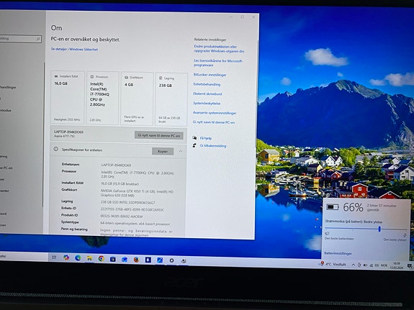Open Microsoft Edge from the taskbar

(78, 257)
